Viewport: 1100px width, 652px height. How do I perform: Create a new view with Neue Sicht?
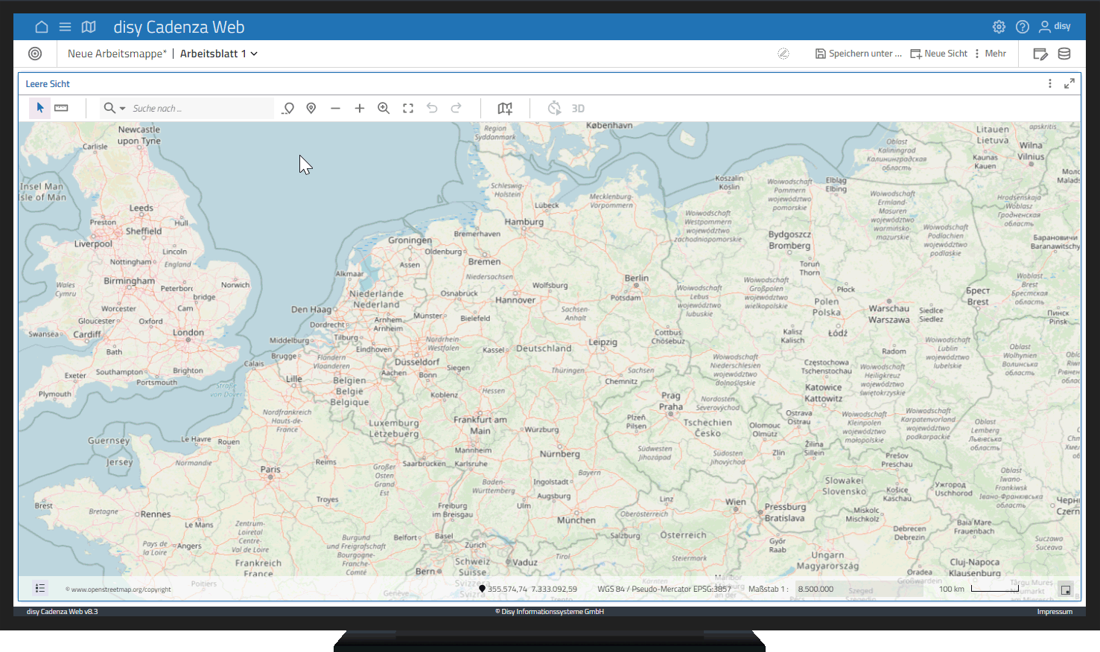[x=938, y=54]
